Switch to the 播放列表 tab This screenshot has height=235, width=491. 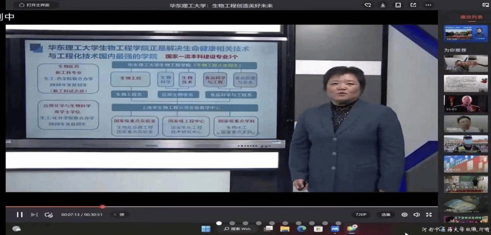pos(471,17)
